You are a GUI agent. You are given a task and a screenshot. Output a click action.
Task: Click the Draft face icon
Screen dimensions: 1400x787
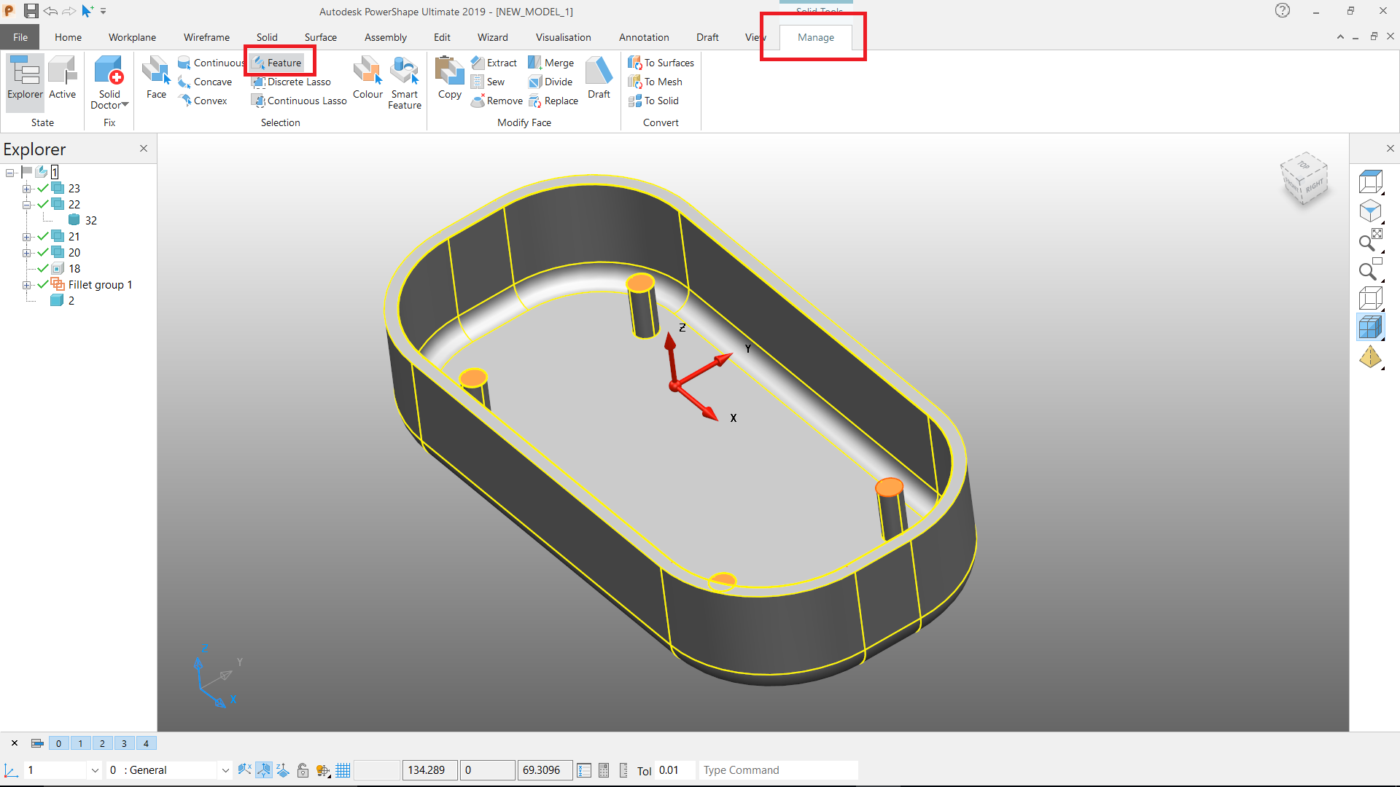click(x=599, y=73)
